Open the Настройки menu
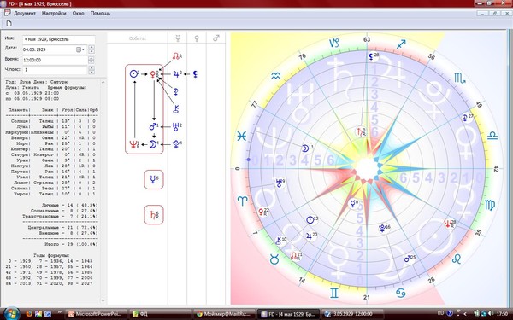This screenshot has height=320, width=513. click(x=54, y=14)
